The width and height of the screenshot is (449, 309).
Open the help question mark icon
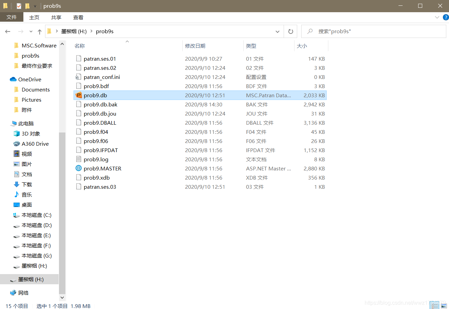446,17
